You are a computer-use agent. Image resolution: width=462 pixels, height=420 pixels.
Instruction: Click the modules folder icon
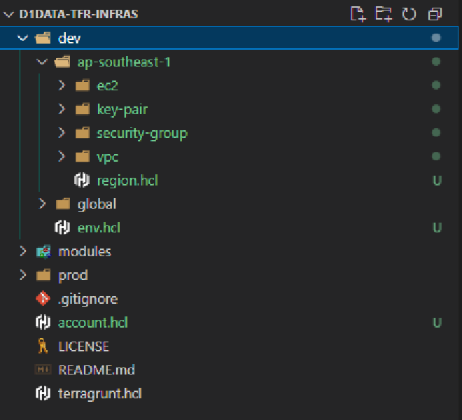coord(43,251)
